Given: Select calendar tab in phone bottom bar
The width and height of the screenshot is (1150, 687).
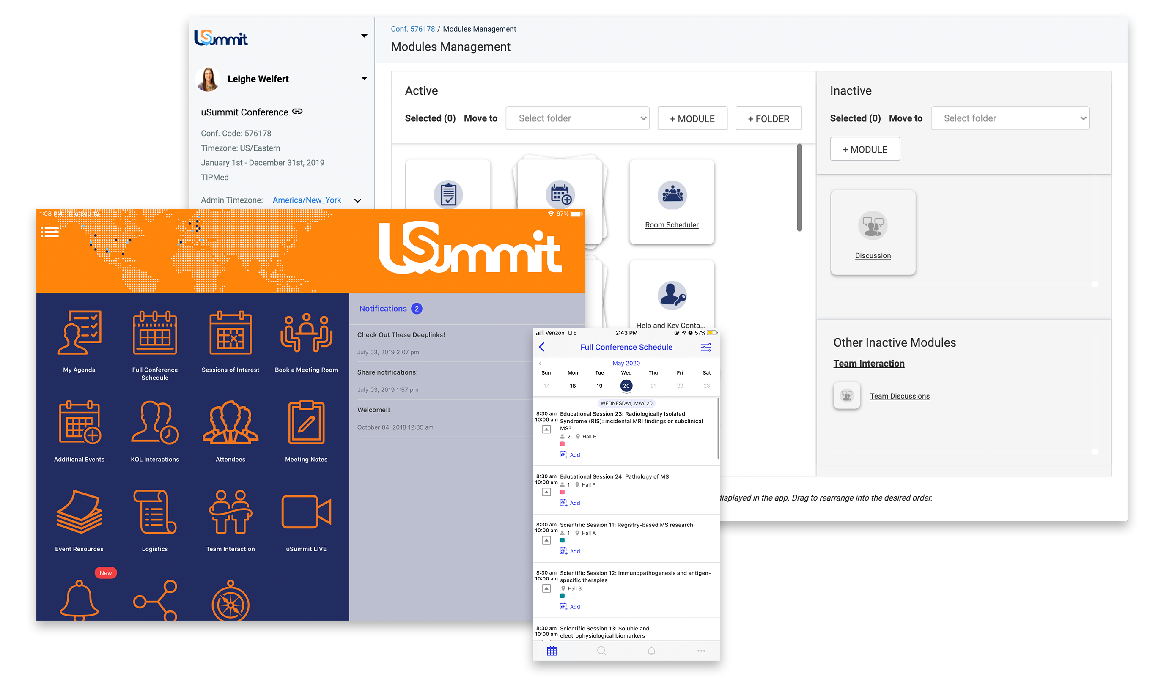Looking at the screenshot, I should (552, 651).
